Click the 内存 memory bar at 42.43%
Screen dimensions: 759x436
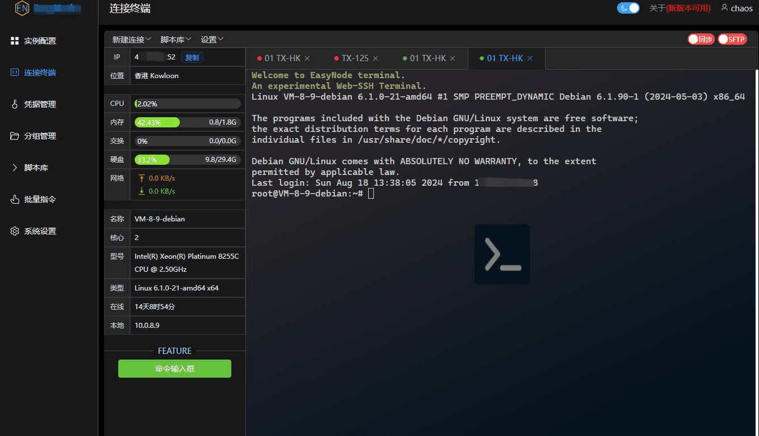click(188, 122)
